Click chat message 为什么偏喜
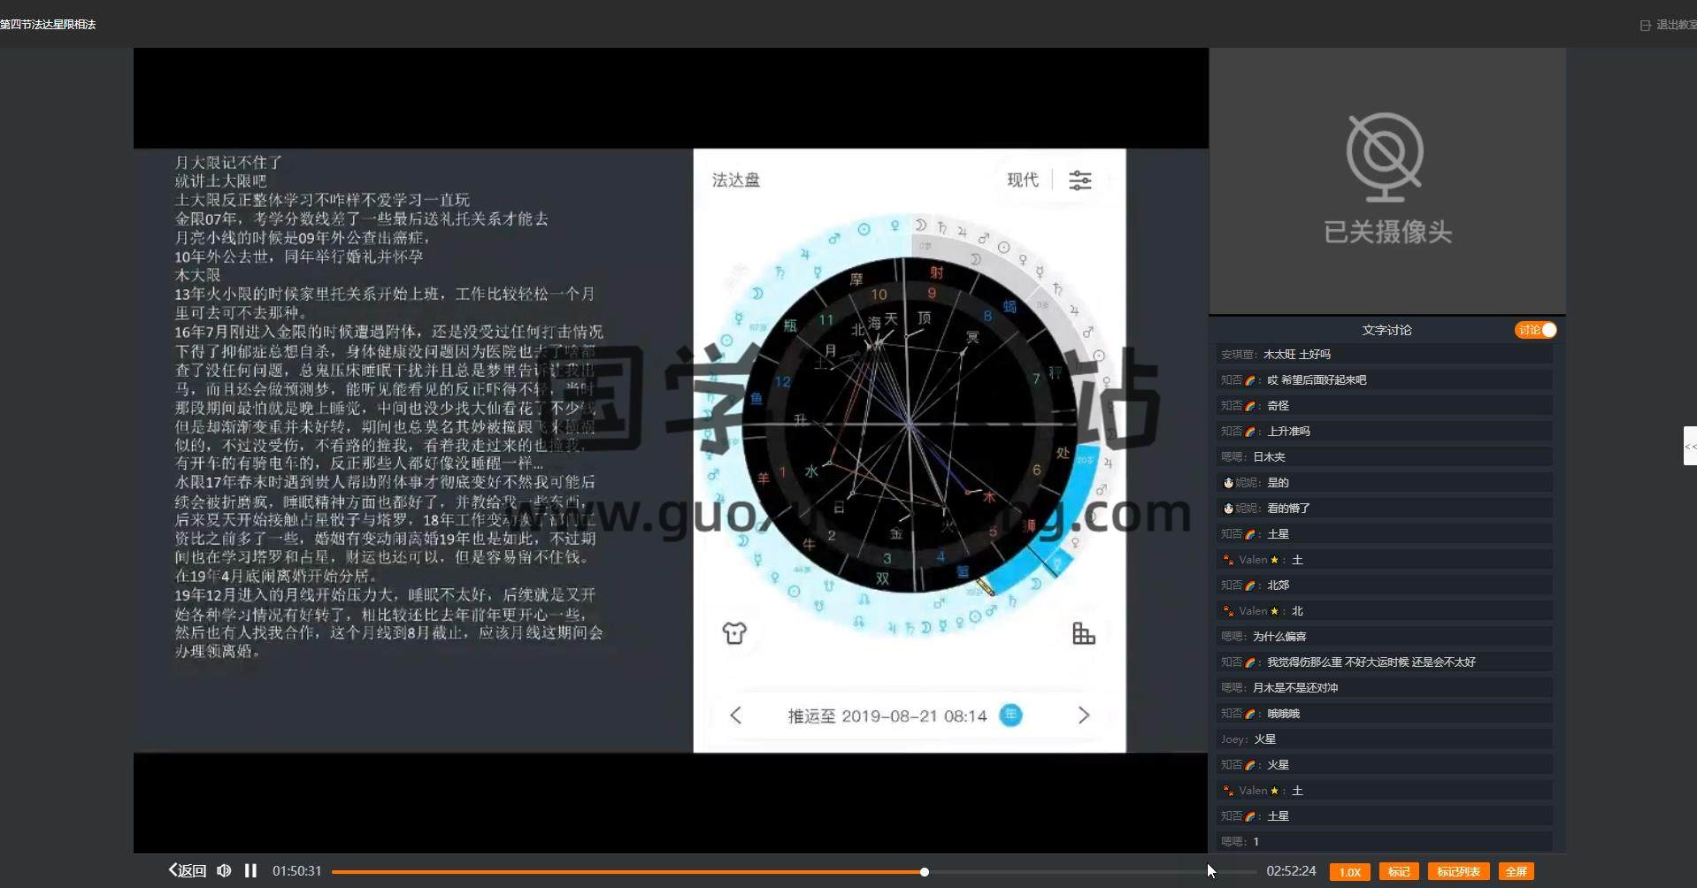Screen dimensions: 1697x888 pyautogui.click(x=1279, y=637)
